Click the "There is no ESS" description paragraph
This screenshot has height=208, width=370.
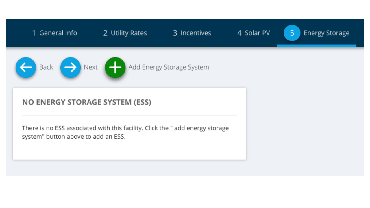(125, 132)
